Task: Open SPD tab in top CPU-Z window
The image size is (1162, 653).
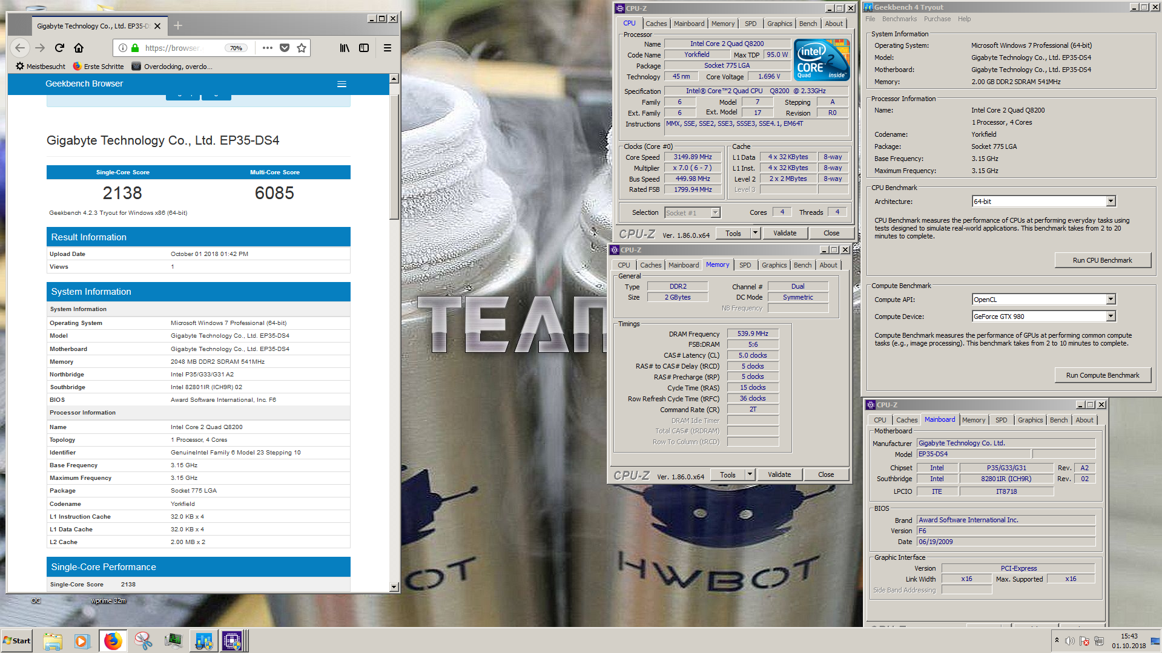Action: coord(751,24)
